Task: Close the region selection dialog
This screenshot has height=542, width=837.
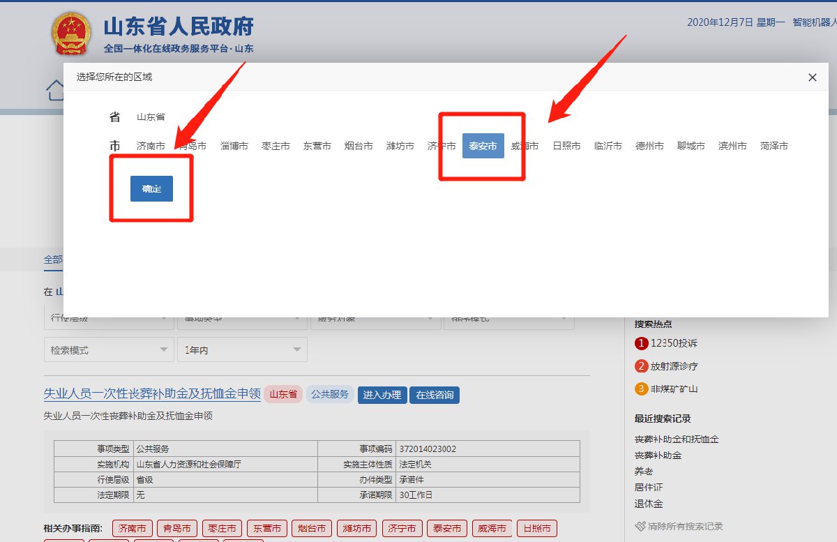Action: [x=812, y=77]
